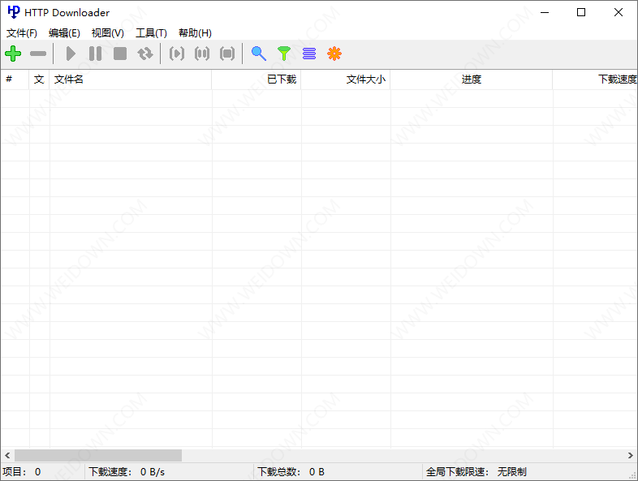638x481 pixels.
Task: Click the gray minus Remove icon
Action: point(38,54)
